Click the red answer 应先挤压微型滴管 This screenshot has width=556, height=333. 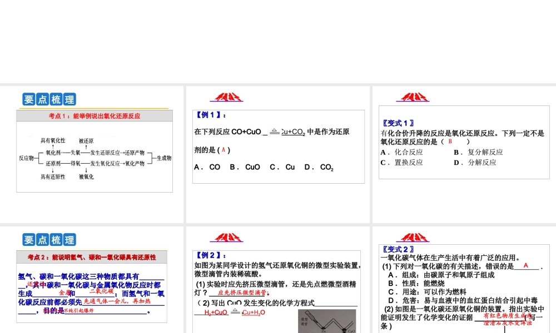tap(242, 292)
